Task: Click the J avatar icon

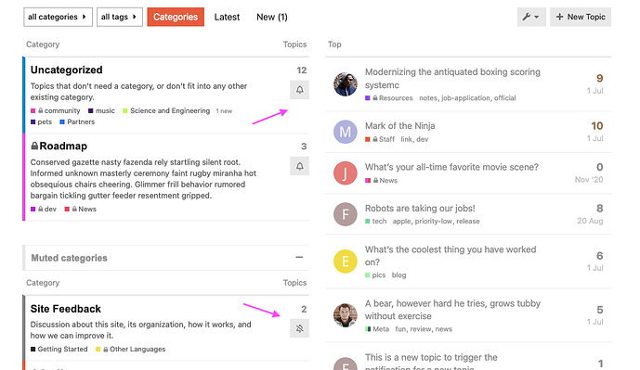Action: tap(346, 173)
